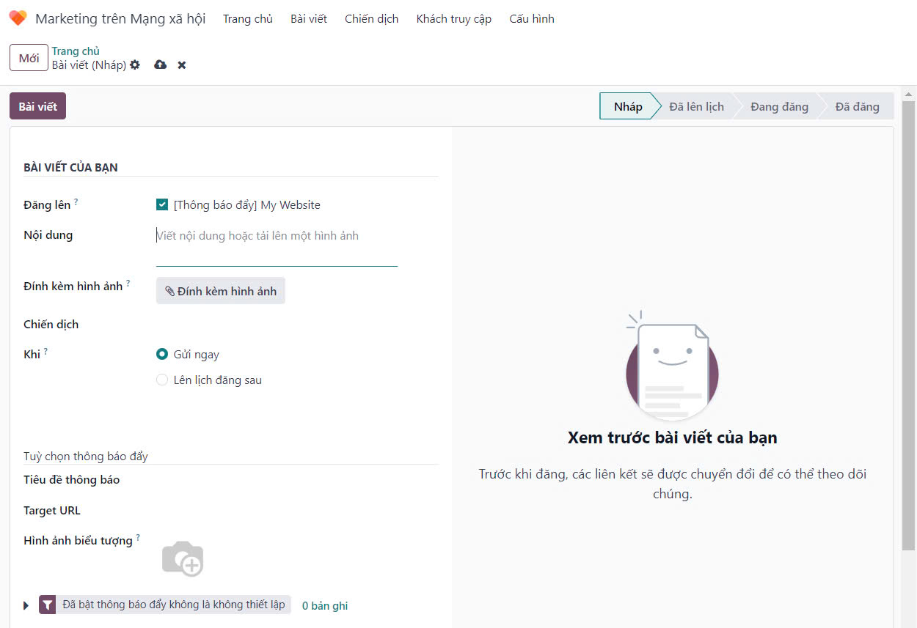Open the Chiến dịch field dropdown
The width and height of the screenshot is (917, 628).
(276, 325)
